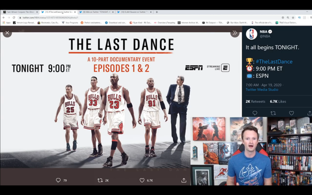
Task: Reload the page with the refresh icon
Action: pyautogui.click(x=14, y=18)
